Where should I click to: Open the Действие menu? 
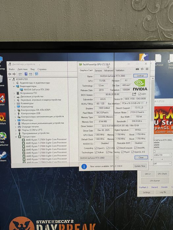pyautogui.click(x=22, y=69)
